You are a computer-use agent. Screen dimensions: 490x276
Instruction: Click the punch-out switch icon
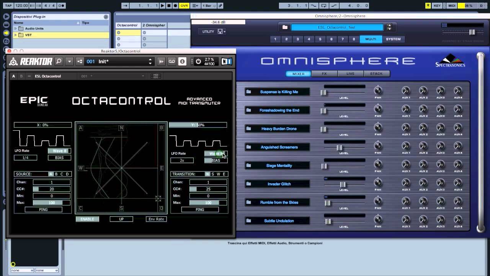tap(333, 6)
